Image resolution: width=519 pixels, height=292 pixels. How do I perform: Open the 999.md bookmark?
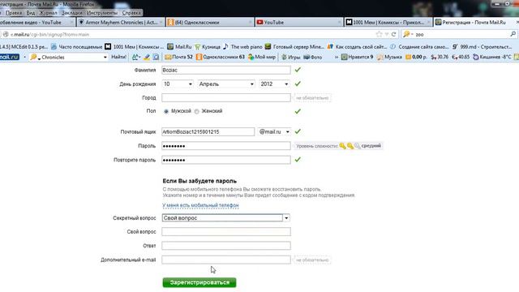(482, 47)
